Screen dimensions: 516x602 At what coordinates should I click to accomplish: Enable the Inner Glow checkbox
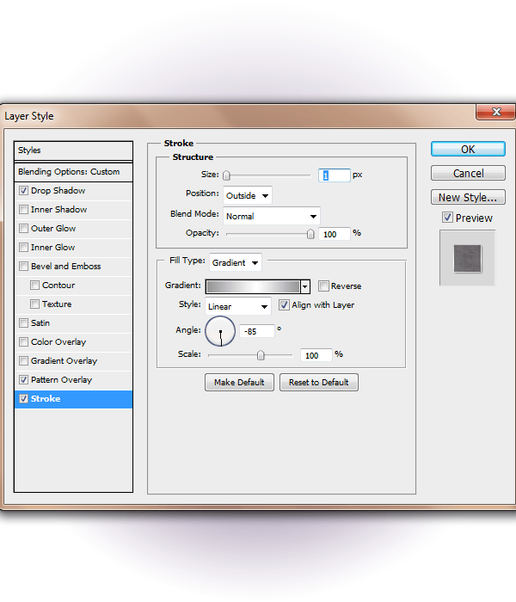pos(24,248)
